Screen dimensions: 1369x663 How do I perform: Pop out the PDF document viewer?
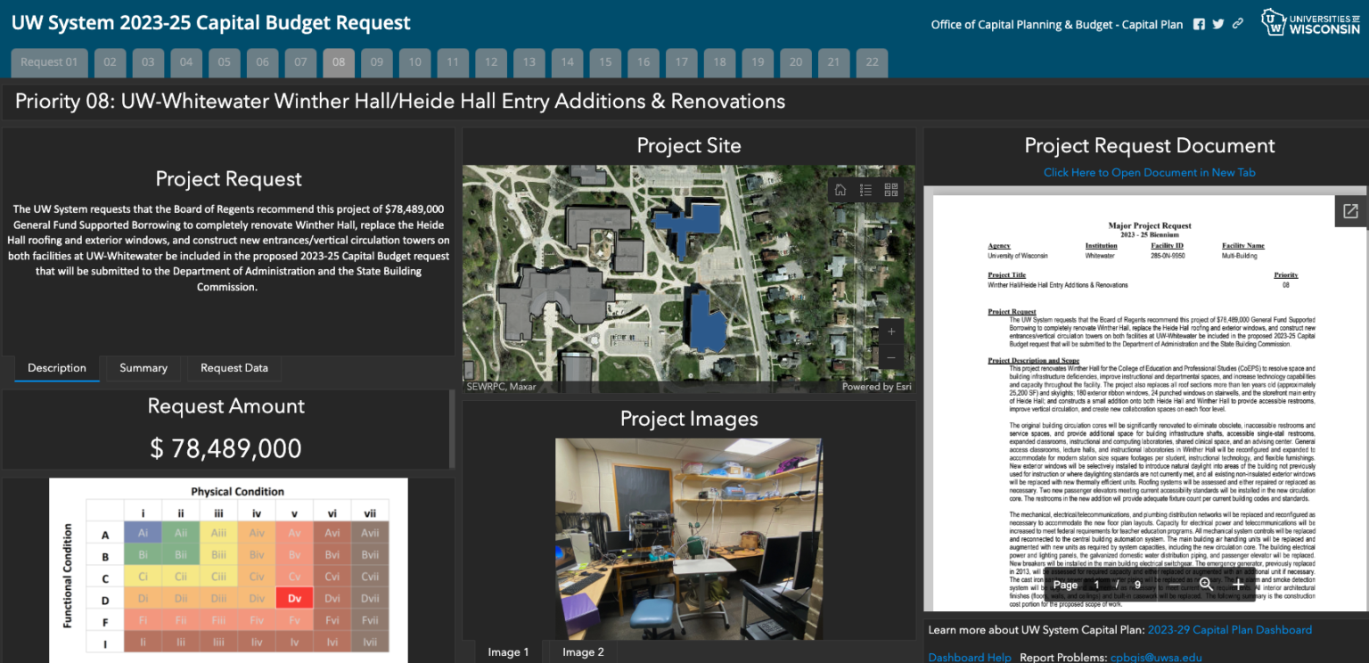click(1350, 211)
